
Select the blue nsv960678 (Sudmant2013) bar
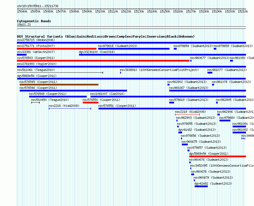point(193,174)
